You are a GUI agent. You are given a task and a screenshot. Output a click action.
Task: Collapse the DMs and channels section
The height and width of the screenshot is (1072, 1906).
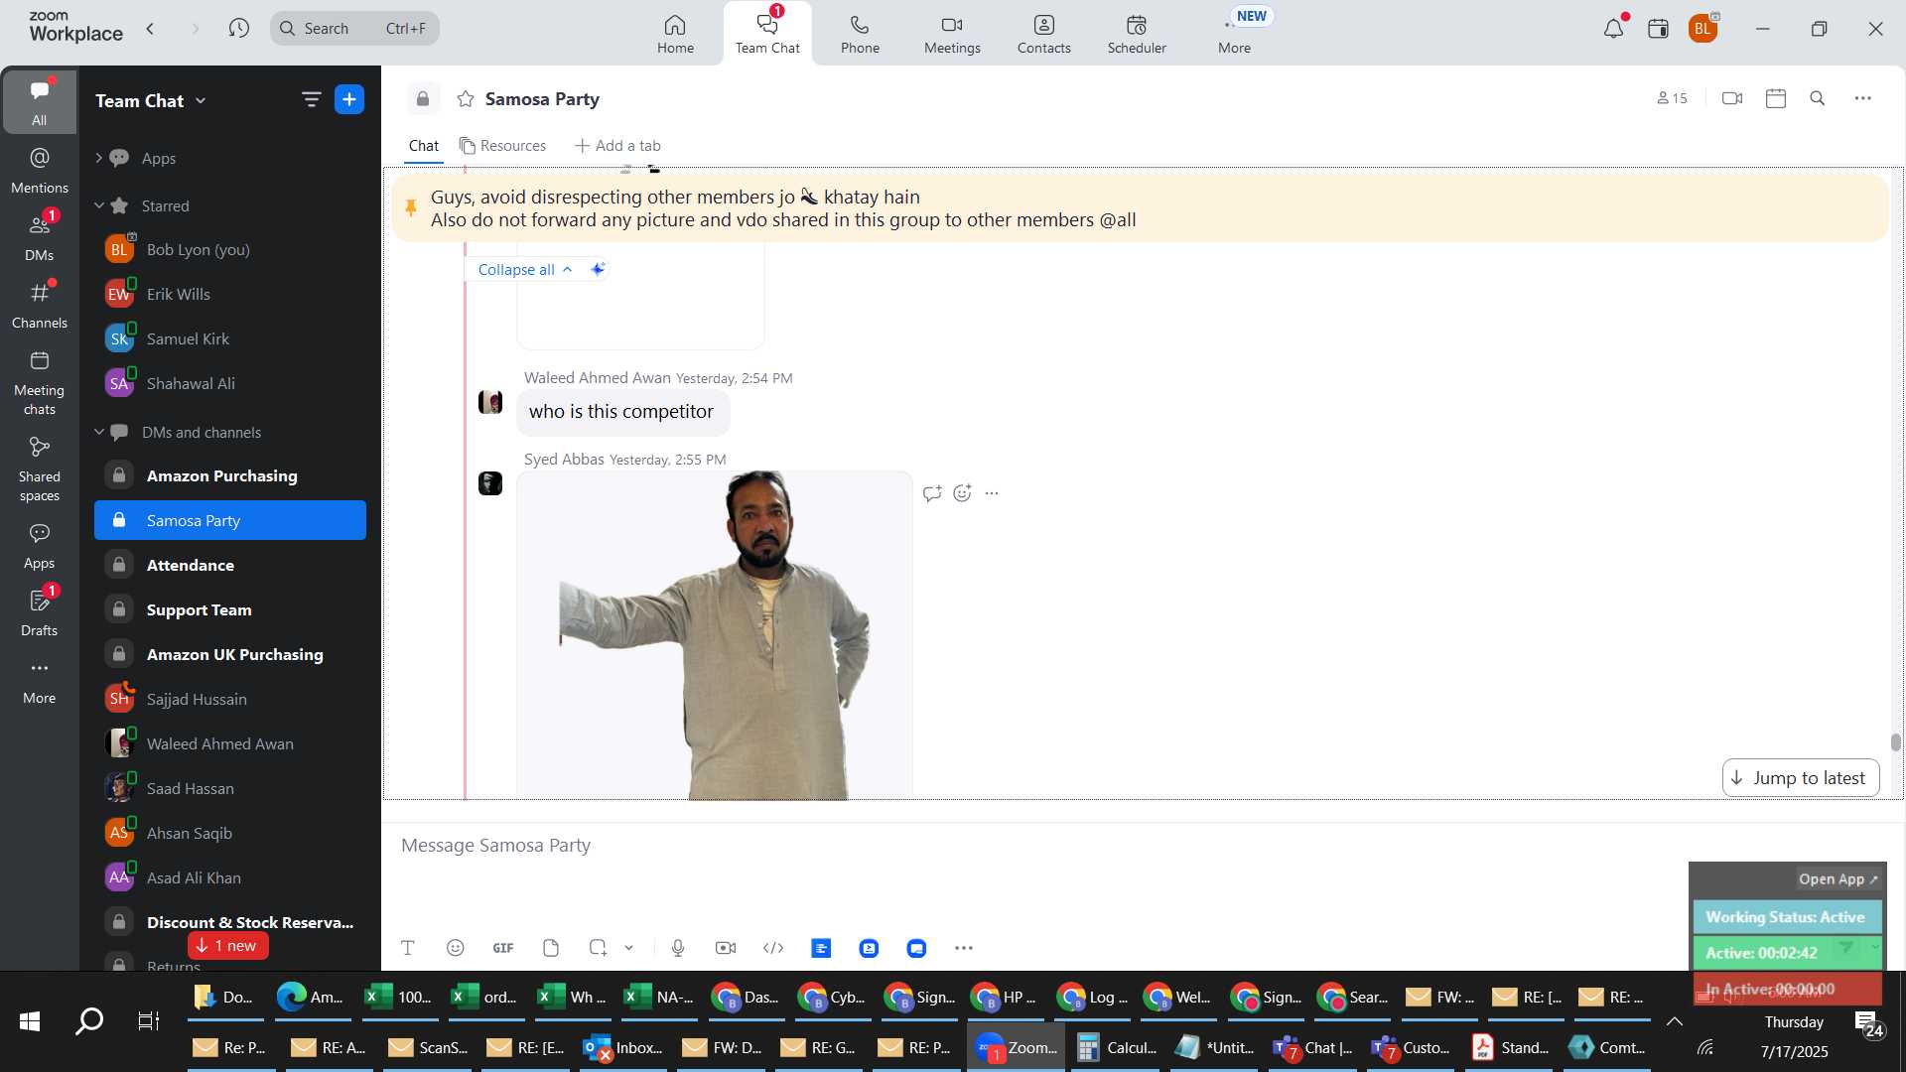tap(98, 432)
